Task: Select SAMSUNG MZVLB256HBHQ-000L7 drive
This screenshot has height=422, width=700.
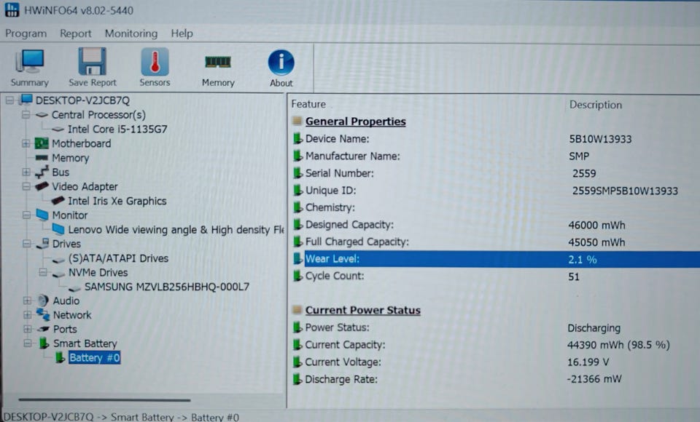Action: coord(167,287)
